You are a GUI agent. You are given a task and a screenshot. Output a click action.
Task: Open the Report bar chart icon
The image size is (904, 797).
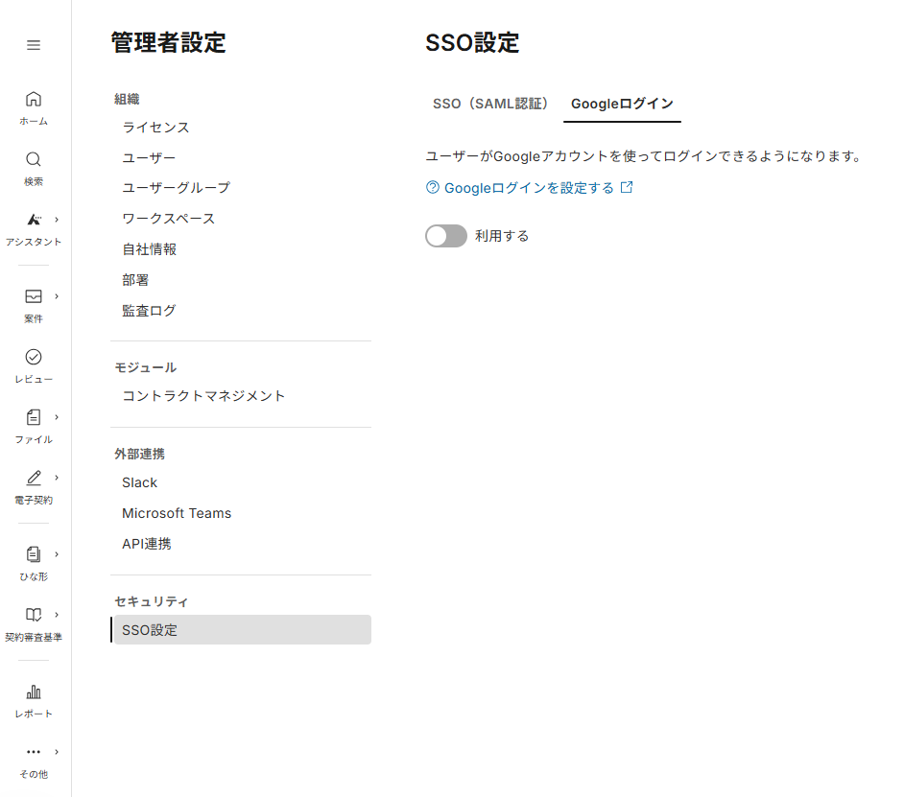pos(34,692)
